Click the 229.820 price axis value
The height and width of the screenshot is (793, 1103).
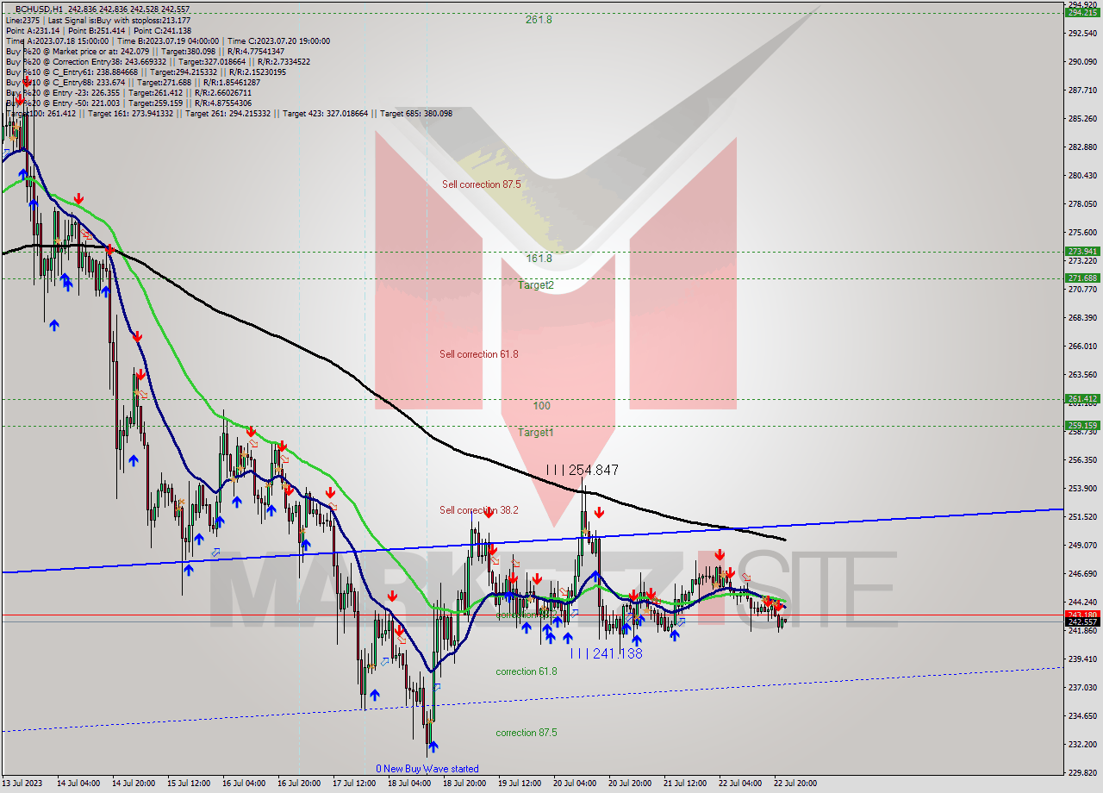1082,772
